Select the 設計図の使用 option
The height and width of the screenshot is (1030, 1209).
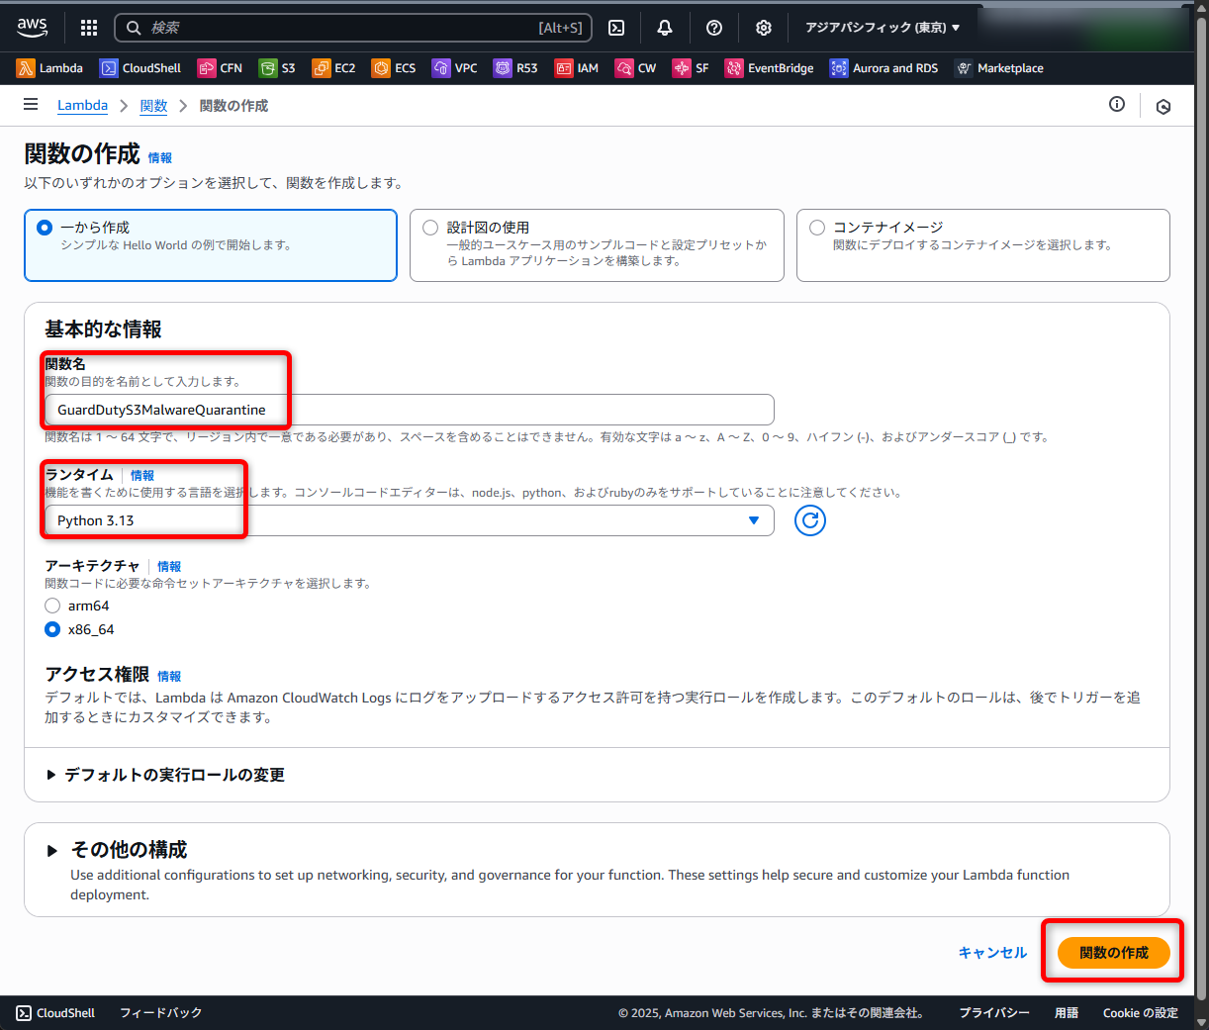click(x=597, y=245)
